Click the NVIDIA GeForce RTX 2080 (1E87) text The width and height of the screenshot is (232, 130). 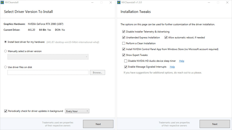click(45, 24)
